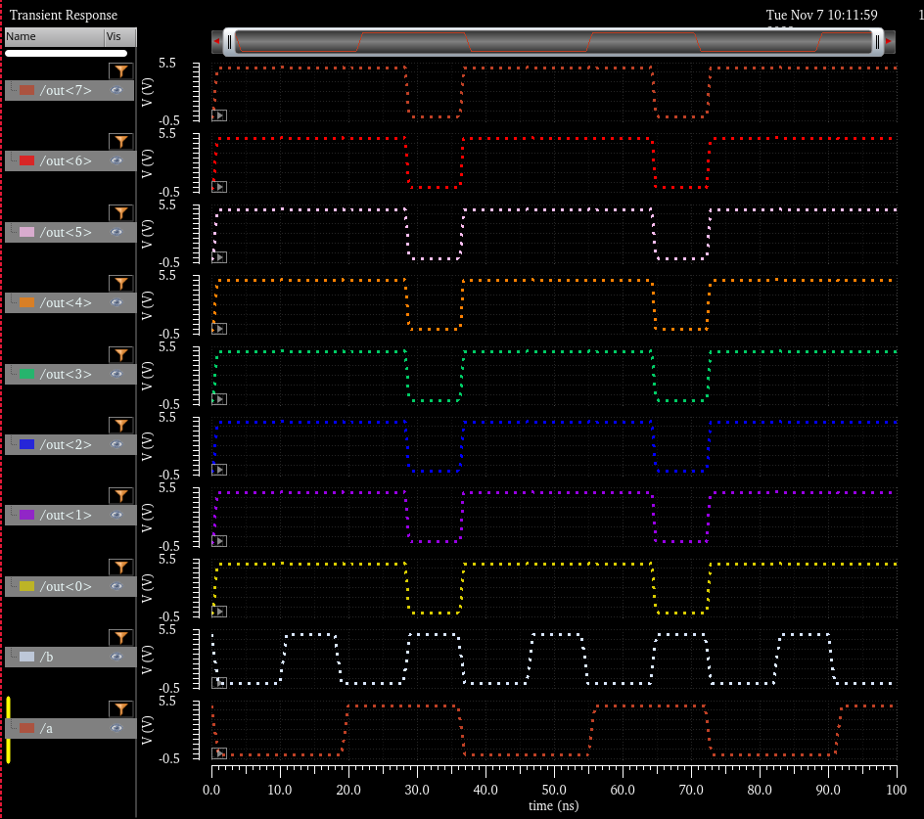
Task: Click the tree branch next to /out<2>
Action: (x=12, y=444)
